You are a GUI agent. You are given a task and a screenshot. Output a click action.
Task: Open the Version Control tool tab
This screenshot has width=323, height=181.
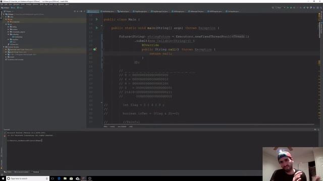21,172
